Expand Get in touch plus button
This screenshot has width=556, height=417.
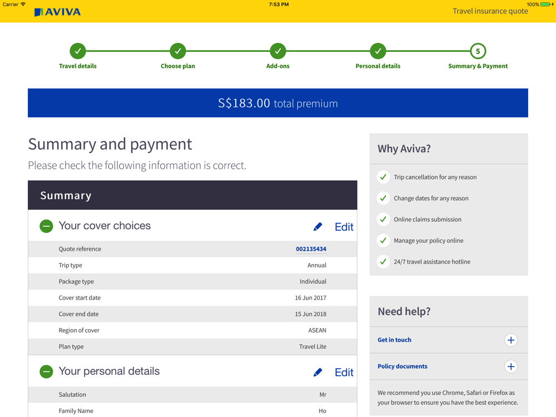pos(511,340)
